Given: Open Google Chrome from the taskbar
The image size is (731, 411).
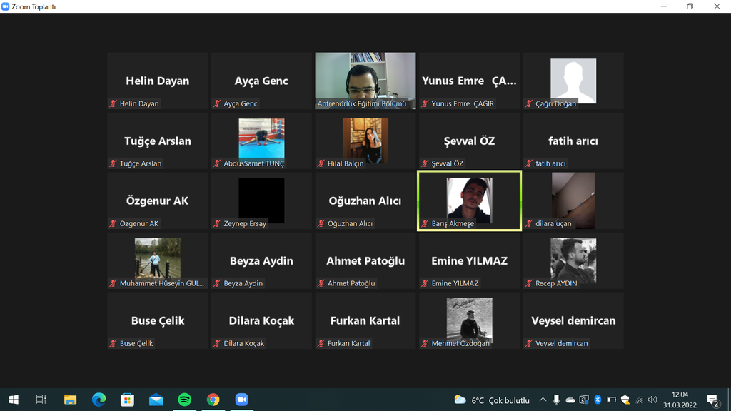Looking at the screenshot, I should point(213,400).
